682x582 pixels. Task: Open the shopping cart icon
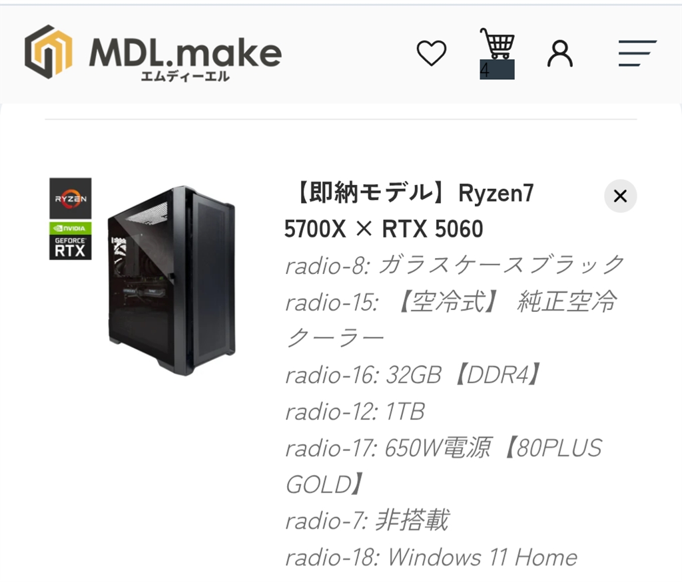coord(497,43)
